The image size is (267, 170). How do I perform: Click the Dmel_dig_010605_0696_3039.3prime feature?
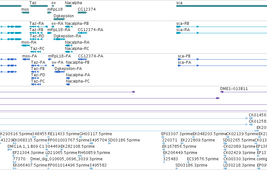click(31, 162)
